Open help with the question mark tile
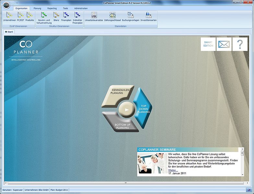254x194 pixels. pos(240,44)
